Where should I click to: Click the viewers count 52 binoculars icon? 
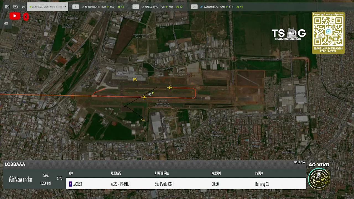click(178, 7)
